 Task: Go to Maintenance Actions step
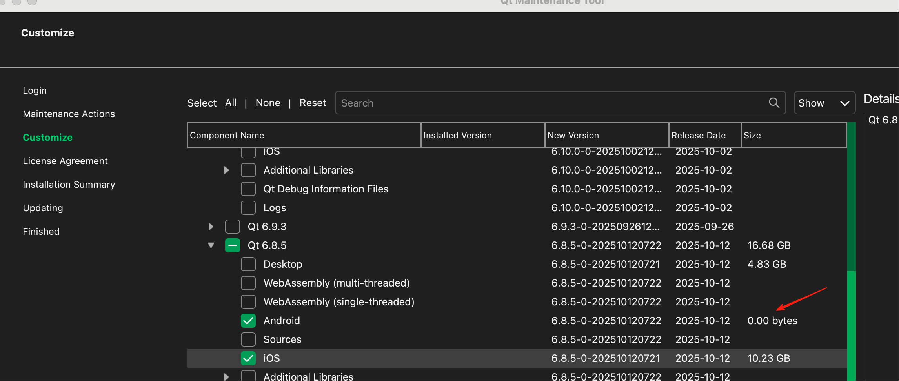[69, 114]
